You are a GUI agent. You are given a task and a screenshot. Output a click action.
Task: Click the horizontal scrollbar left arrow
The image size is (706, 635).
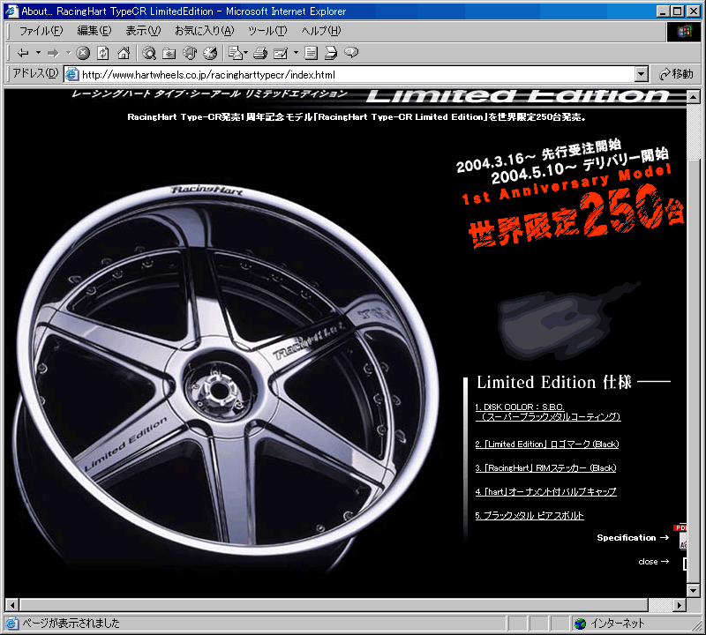coord(12,605)
